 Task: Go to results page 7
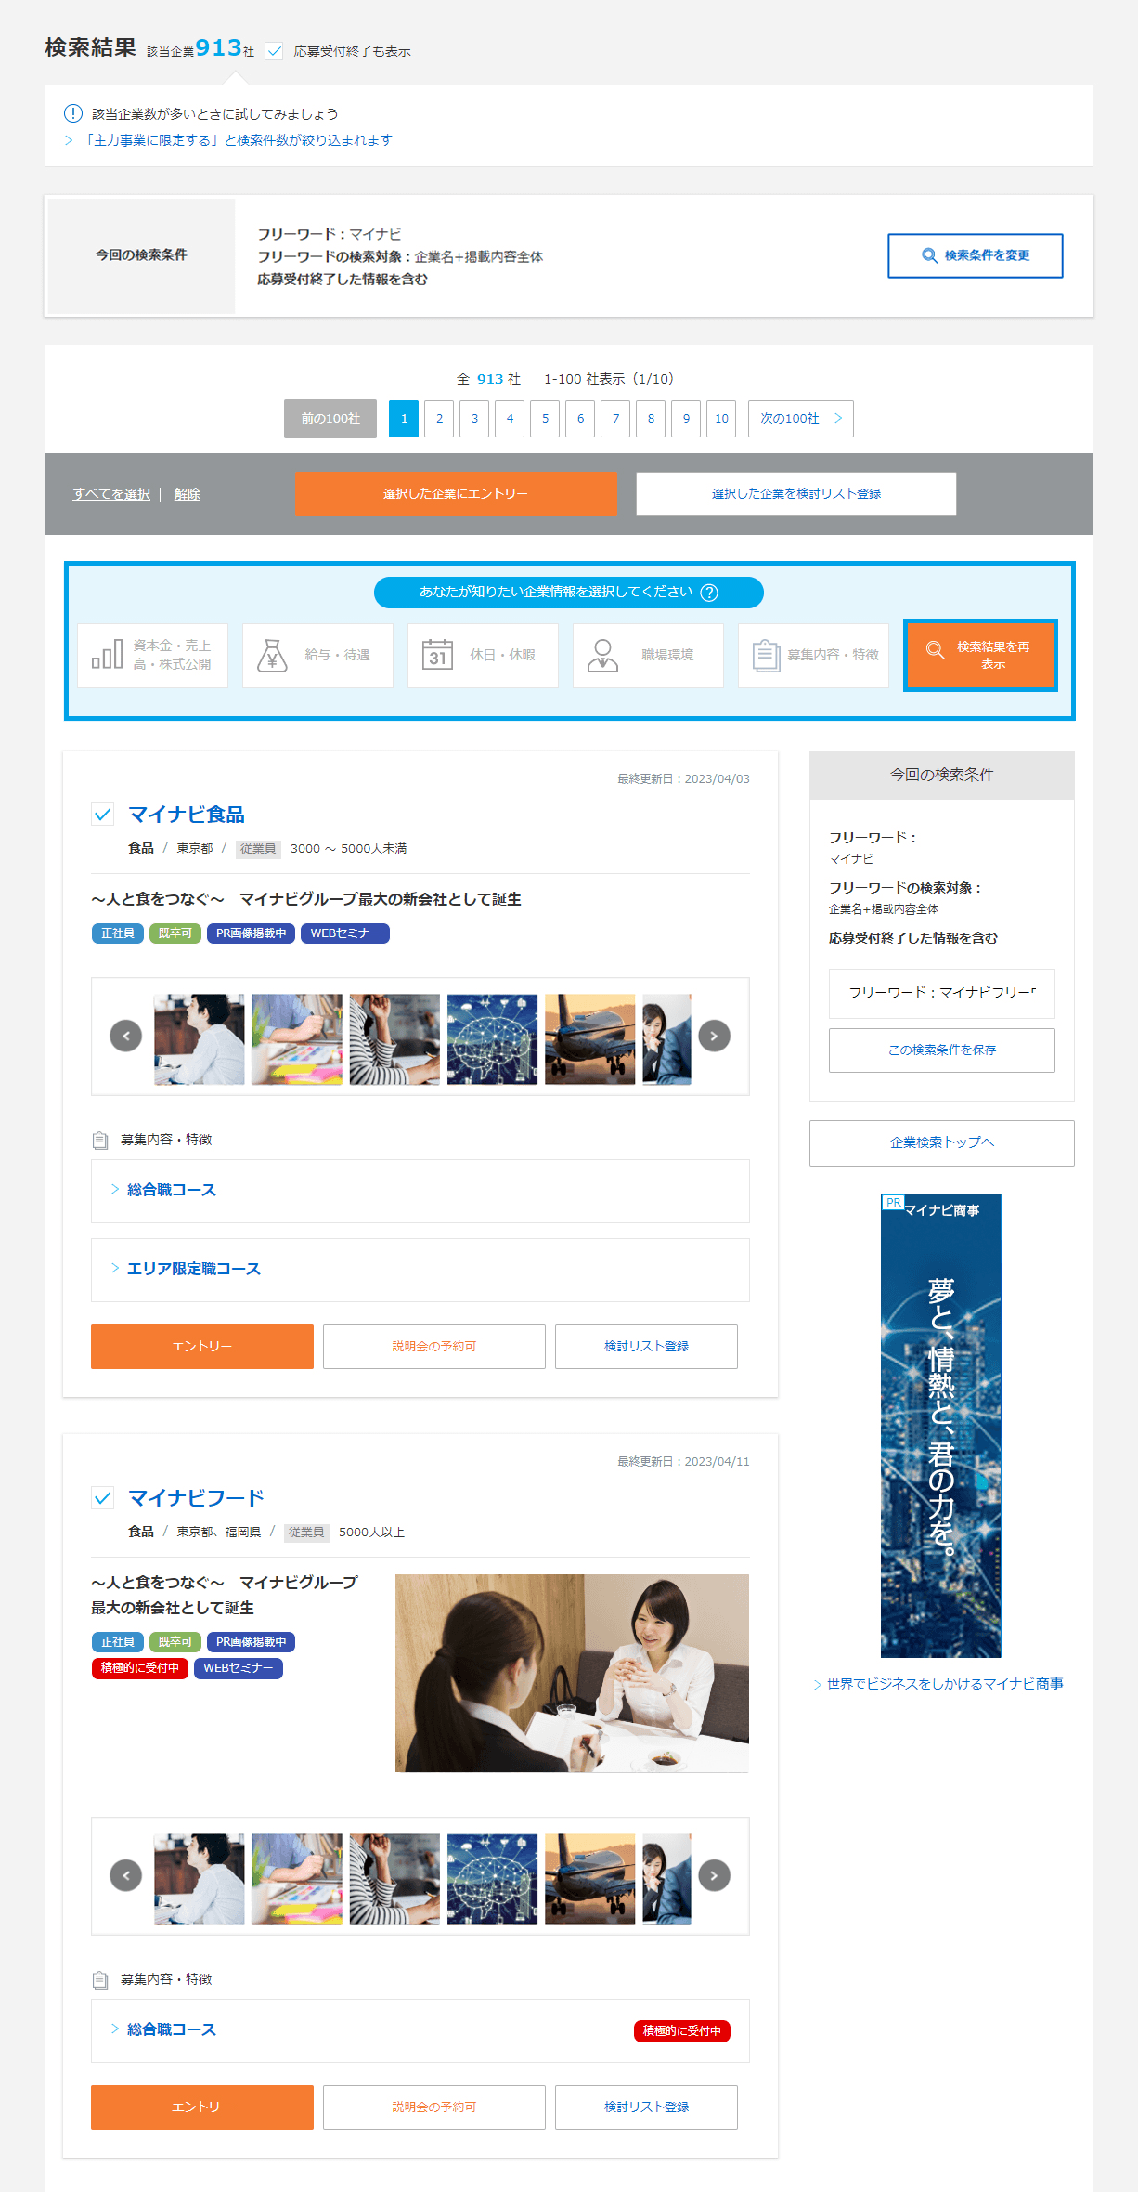click(x=615, y=419)
